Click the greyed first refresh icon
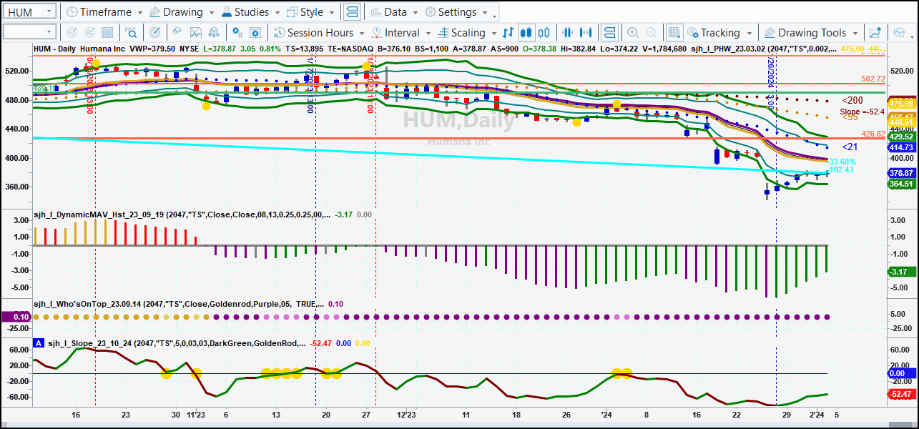The height and width of the screenshot is (429, 919). tap(72, 32)
